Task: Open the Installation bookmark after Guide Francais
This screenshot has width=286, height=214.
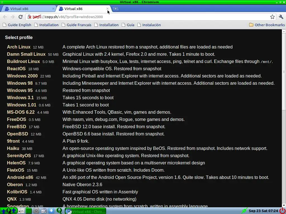Action: coord(106,25)
